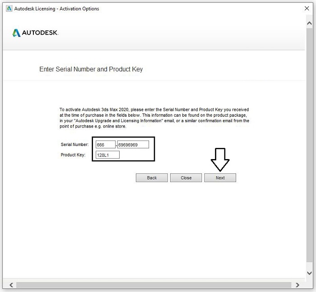The height and width of the screenshot is (292, 316).
Task: Click the 'Enter Serial Number and Product Key' heading
Action: (x=91, y=69)
